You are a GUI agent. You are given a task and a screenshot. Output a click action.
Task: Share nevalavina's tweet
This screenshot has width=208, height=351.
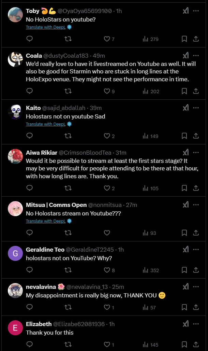pos(196,307)
